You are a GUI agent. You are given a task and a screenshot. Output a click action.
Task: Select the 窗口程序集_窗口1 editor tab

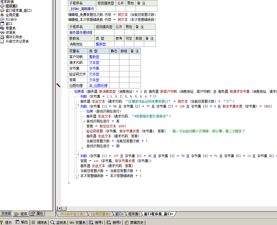click(158, 214)
